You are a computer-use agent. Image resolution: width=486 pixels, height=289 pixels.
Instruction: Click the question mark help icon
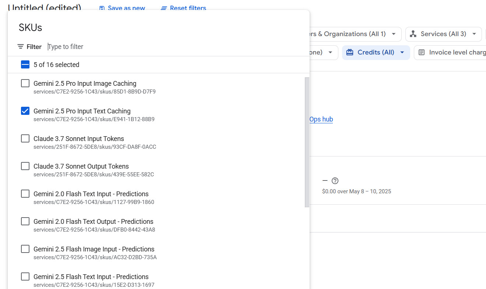coord(335,181)
